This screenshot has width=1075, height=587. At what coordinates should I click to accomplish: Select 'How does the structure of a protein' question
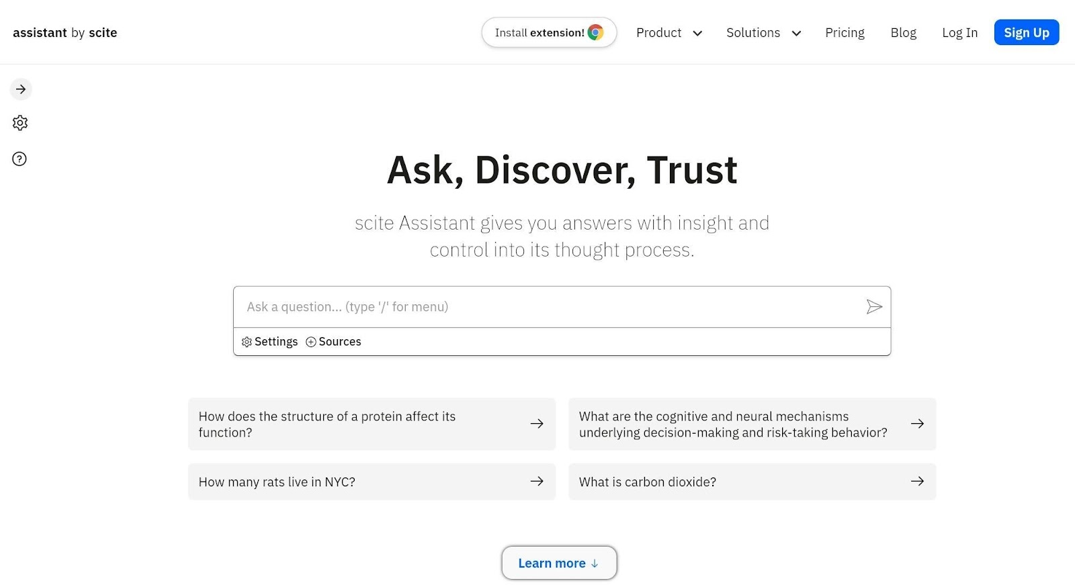tap(372, 424)
